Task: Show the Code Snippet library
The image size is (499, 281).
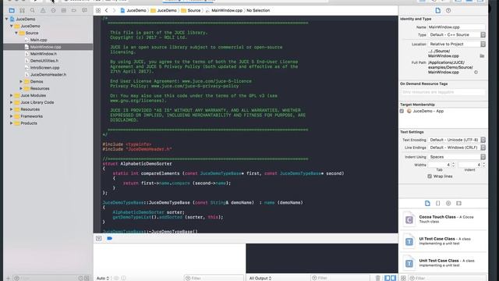Action: [x=438, y=203]
